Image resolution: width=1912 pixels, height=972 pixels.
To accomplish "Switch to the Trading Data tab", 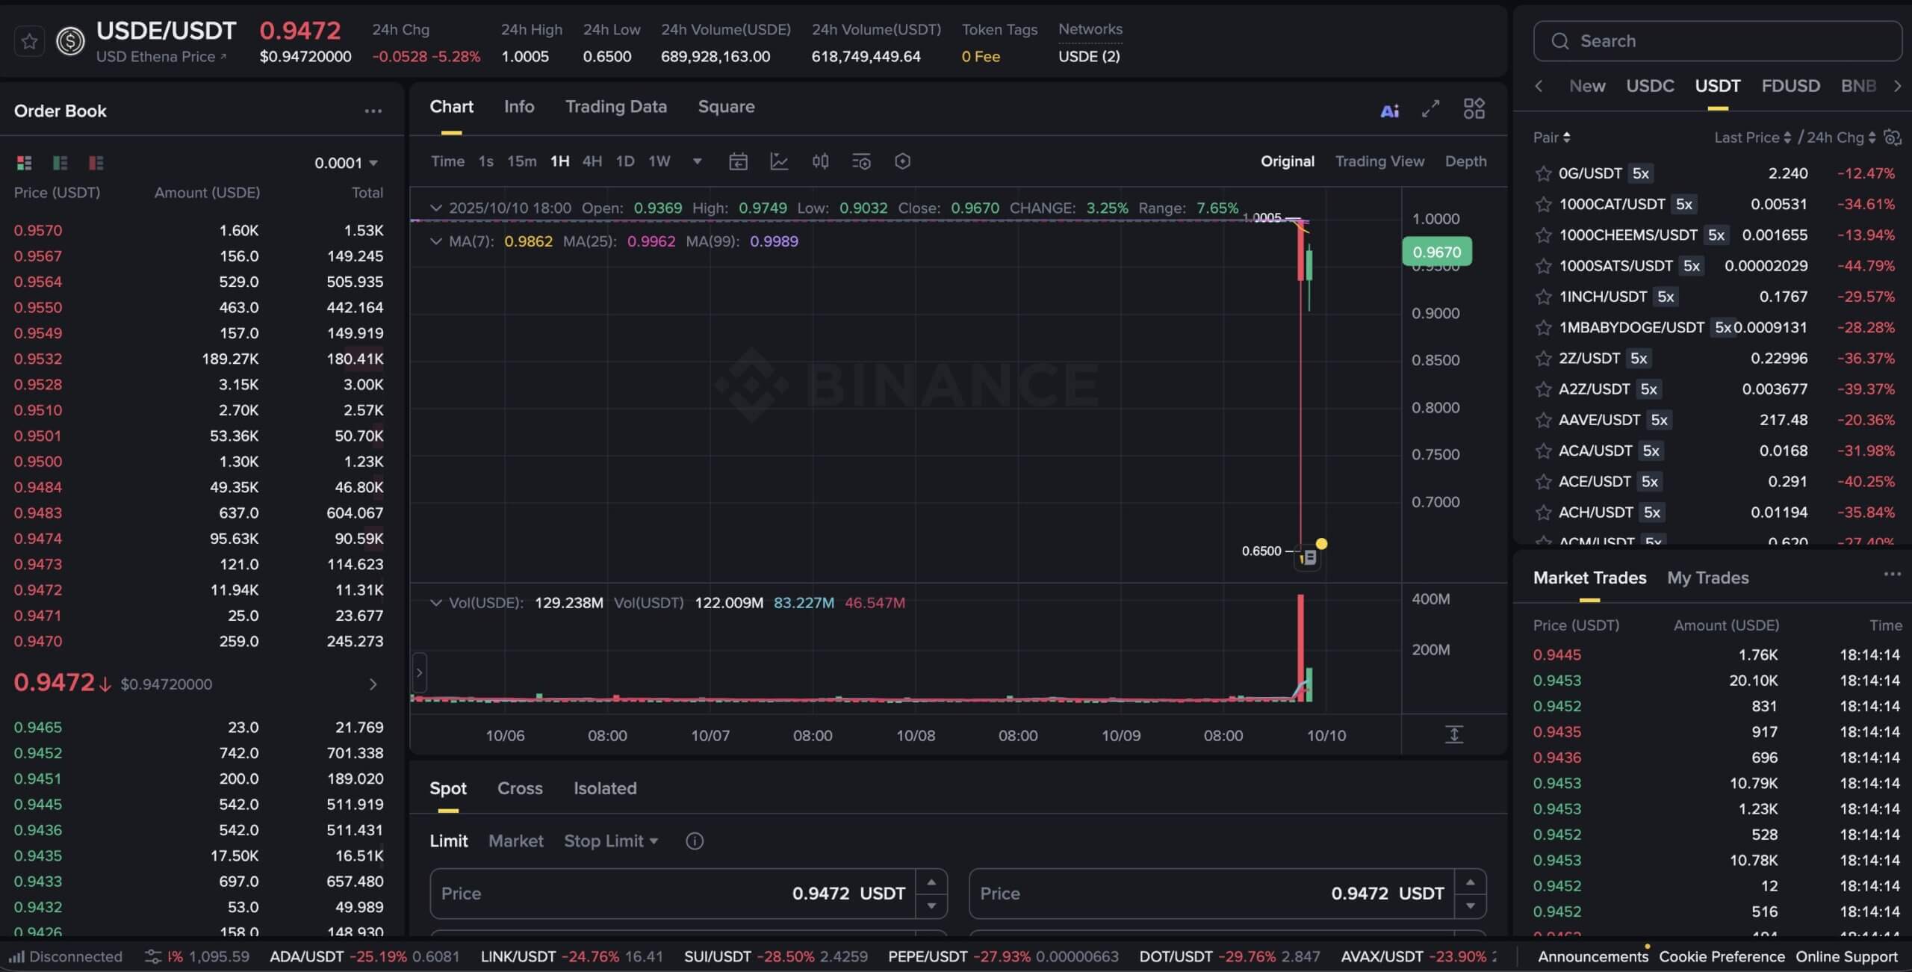I will point(615,106).
